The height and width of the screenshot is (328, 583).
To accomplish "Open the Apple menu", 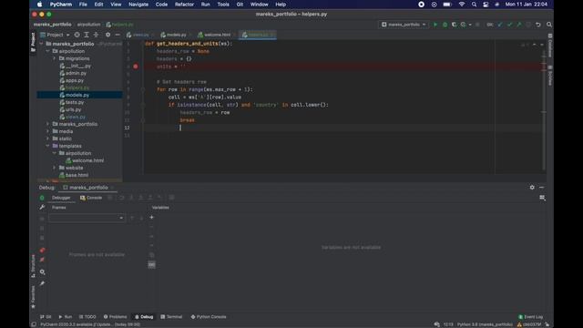I will (40, 5).
